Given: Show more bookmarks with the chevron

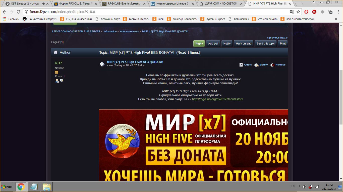Looking at the screenshot, I should coord(336,19).
